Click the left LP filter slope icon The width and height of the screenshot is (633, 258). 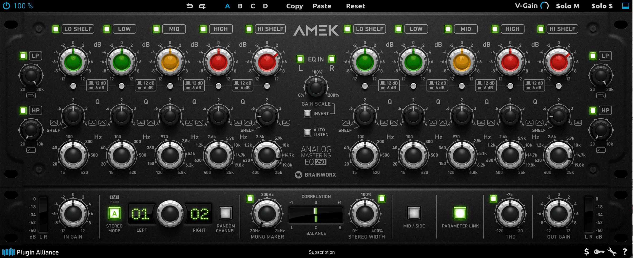(31, 95)
